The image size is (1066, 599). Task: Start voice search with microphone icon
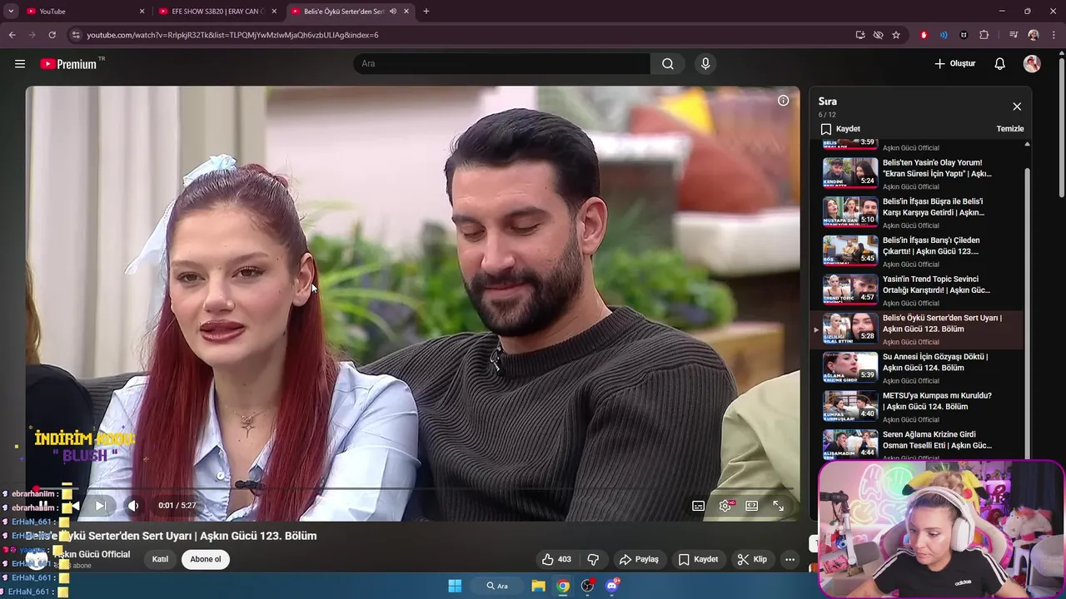(x=705, y=64)
